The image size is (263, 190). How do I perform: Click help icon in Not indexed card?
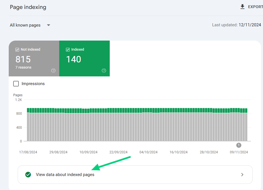[x=53, y=71]
